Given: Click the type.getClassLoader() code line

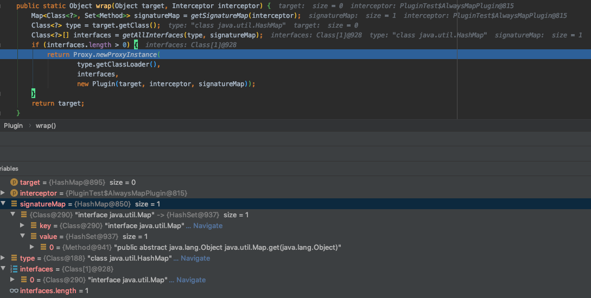Looking at the screenshot, I should pyautogui.click(x=119, y=64).
